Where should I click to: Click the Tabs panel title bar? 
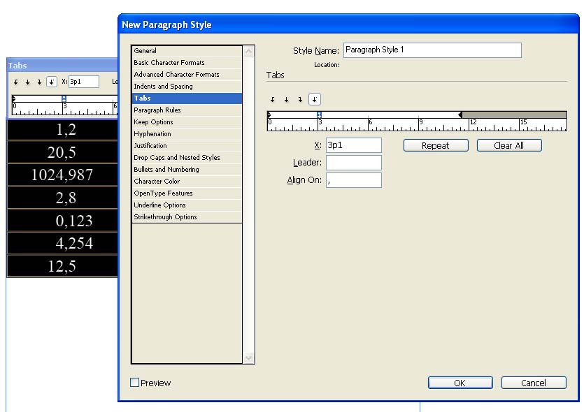(x=62, y=66)
